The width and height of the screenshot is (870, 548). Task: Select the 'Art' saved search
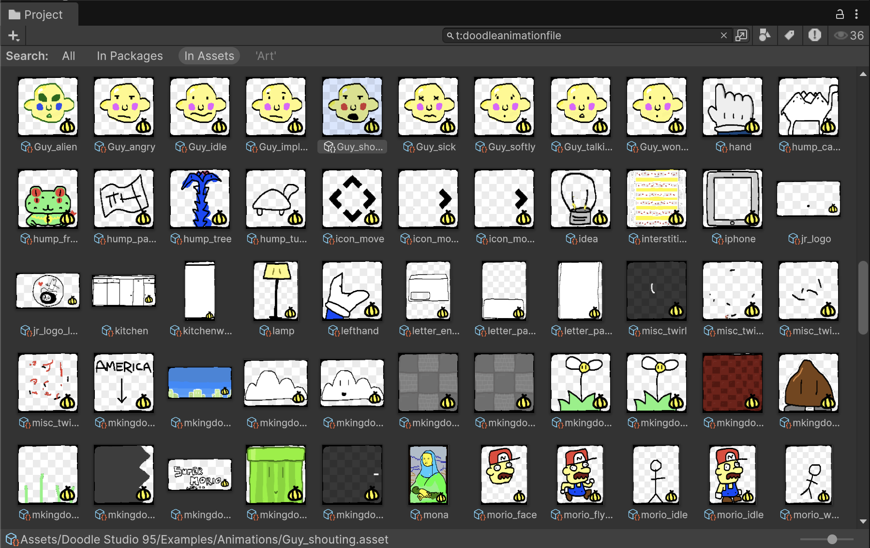coord(265,56)
